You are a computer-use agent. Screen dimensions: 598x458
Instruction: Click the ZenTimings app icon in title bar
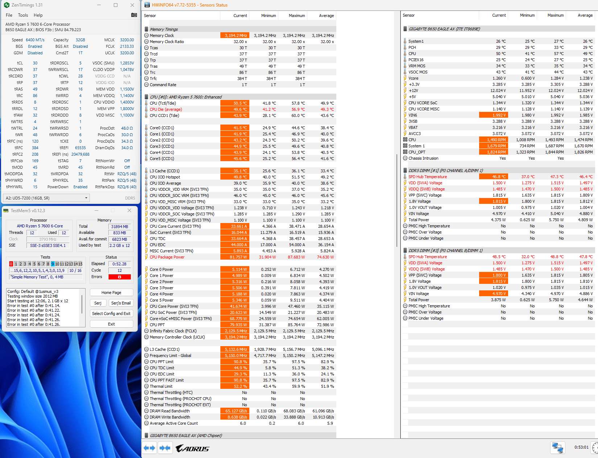point(7,5)
